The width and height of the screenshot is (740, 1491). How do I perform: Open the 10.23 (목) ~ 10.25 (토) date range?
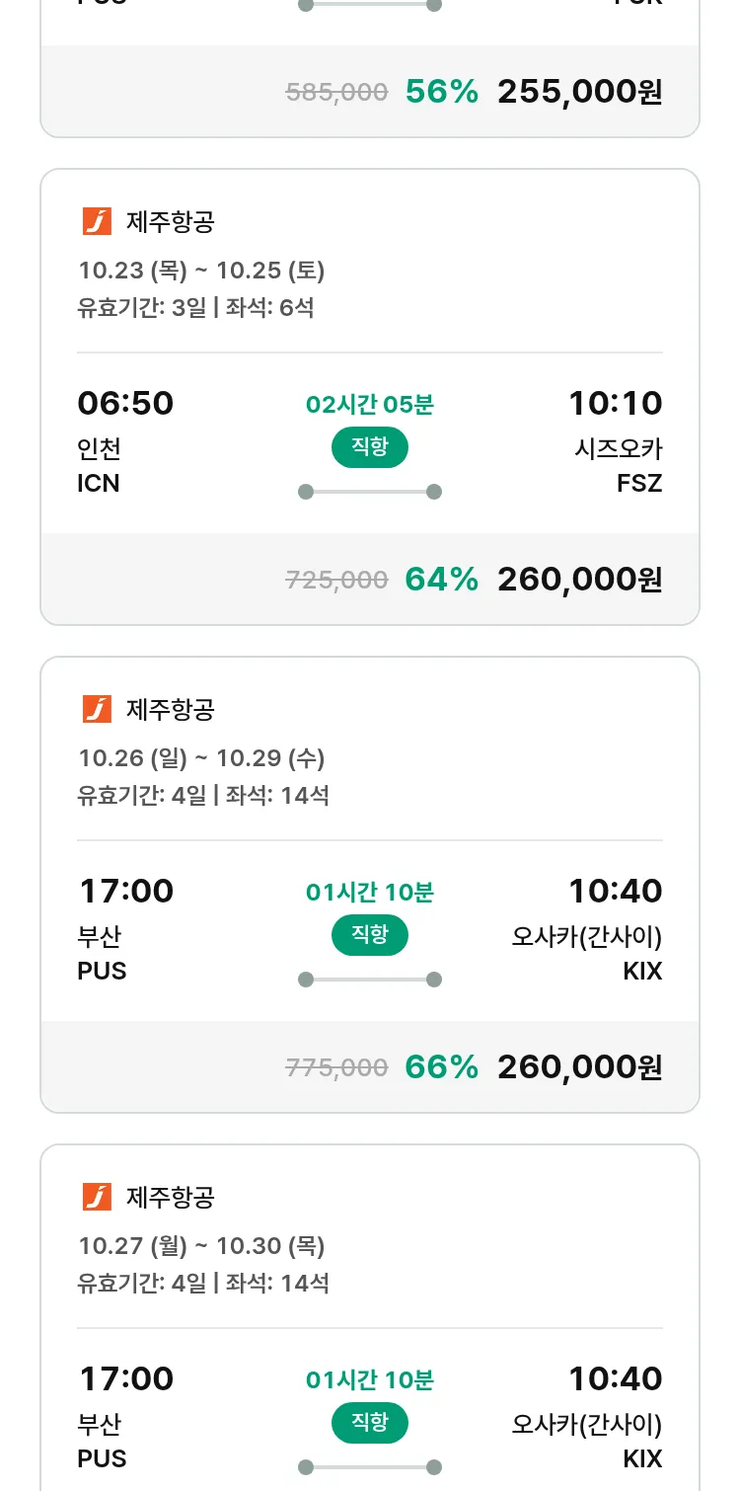tap(201, 271)
